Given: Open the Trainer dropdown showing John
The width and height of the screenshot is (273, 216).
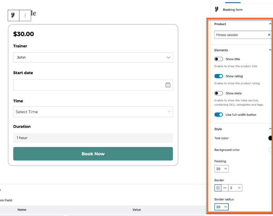Looking at the screenshot, I should pyautogui.click(x=93, y=57).
